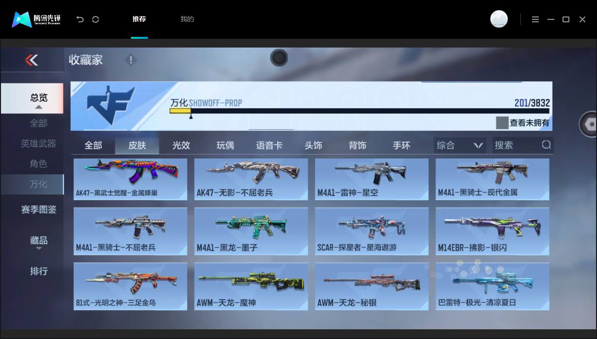Viewport: 597px width, 339px height.
Task: Select AK47-黑武士觉醒-金属蜂巢 skin card
Action: (x=130, y=179)
